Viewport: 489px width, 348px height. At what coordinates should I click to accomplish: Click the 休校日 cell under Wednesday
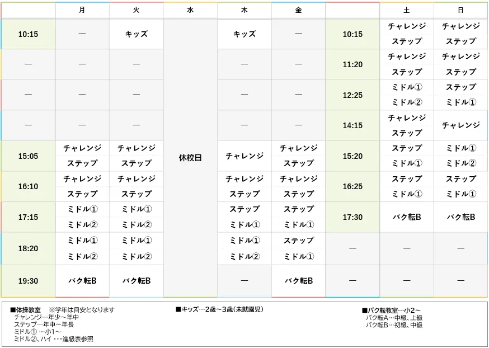(x=190, y=157)
